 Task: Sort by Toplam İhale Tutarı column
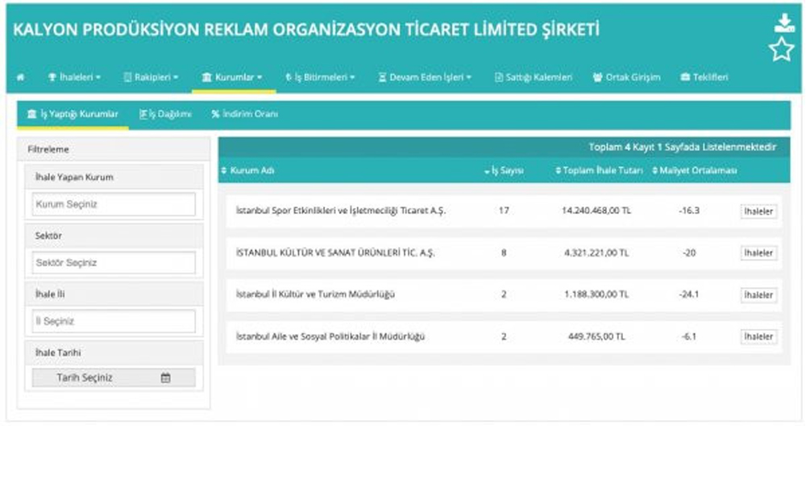(x=599, y=171)
